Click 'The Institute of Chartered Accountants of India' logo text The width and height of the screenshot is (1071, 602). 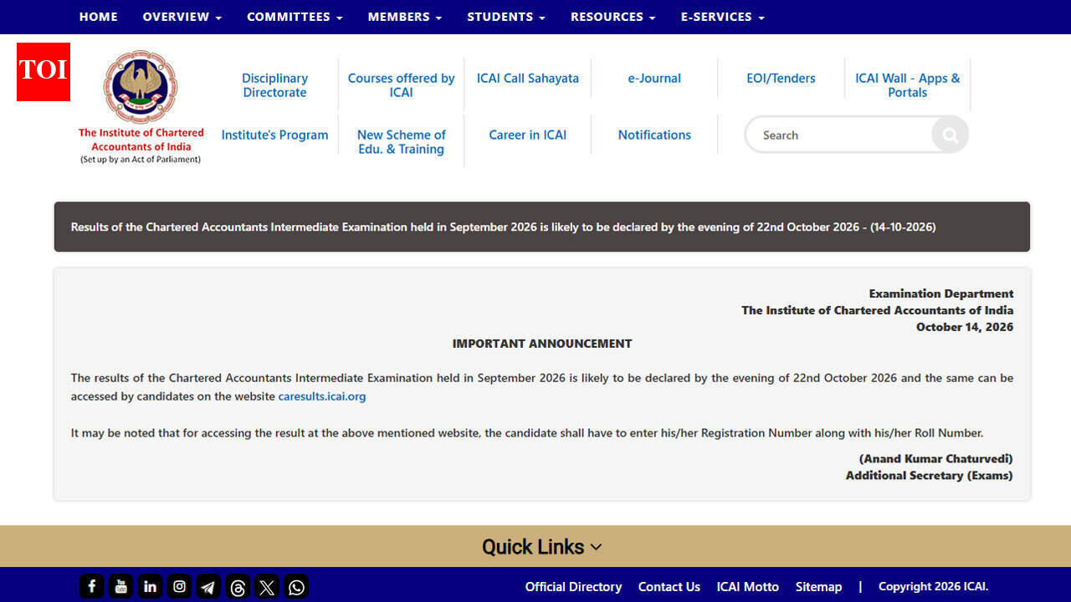coord(141,140)
